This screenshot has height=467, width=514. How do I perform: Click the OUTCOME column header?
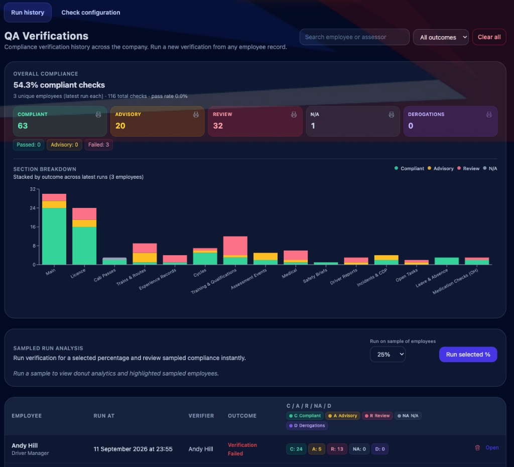coord(242,415)
